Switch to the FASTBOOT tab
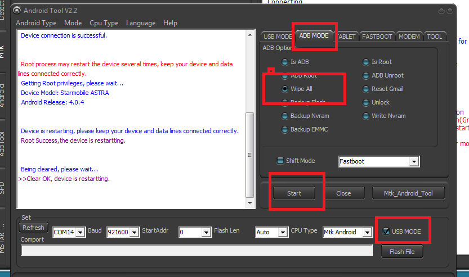Screen dimensions: 469x277 tap(377, 37)
